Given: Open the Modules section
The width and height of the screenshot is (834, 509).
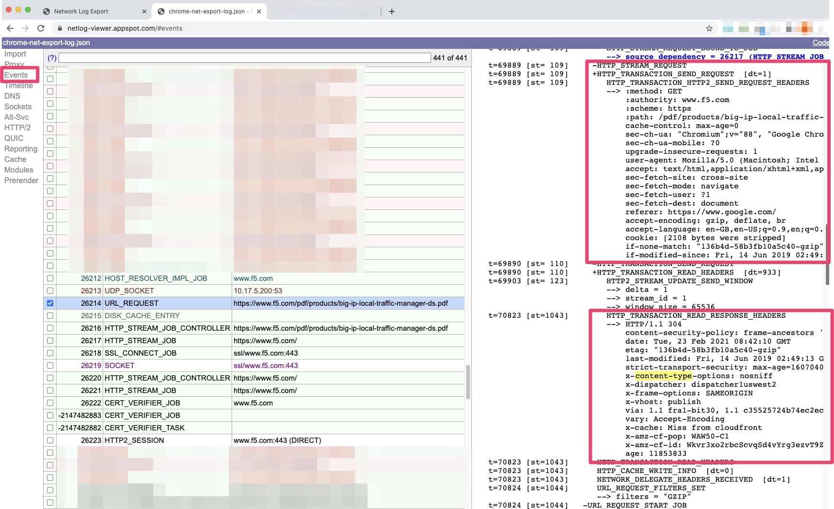Looking at the screenshot, I should [x=19, y=170].
